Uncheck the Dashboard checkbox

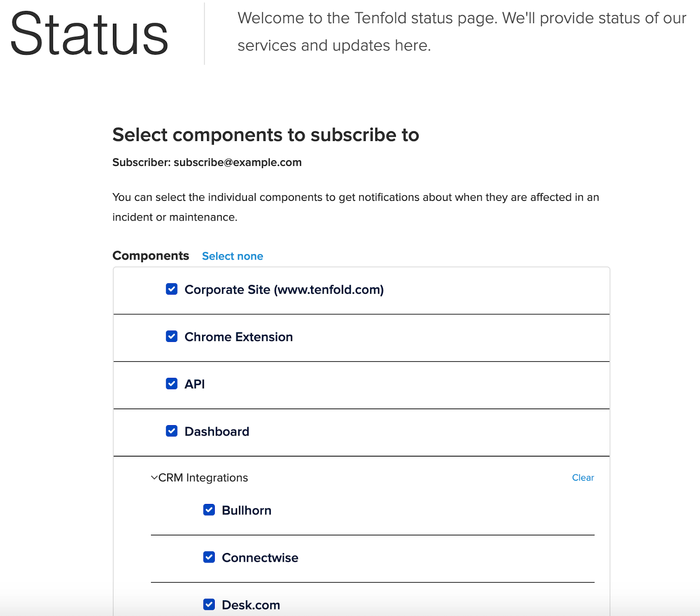tap(171, 431)
